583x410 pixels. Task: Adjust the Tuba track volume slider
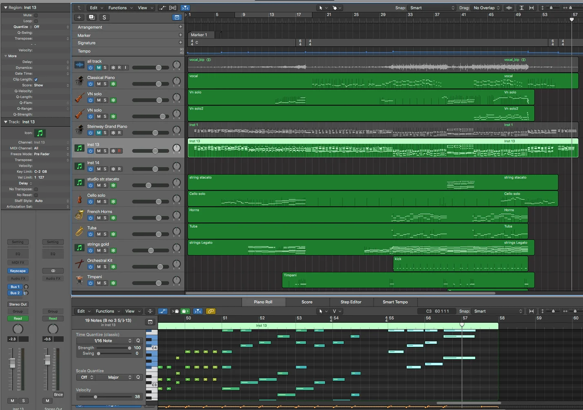(x=151, y=234)
